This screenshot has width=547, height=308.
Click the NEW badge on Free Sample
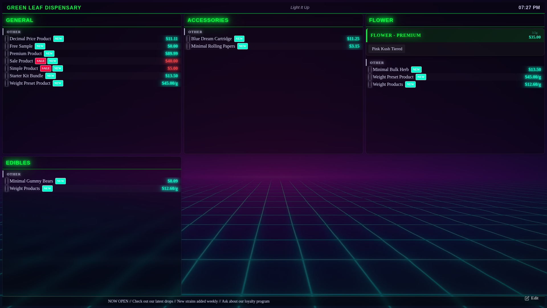[40, 46]
